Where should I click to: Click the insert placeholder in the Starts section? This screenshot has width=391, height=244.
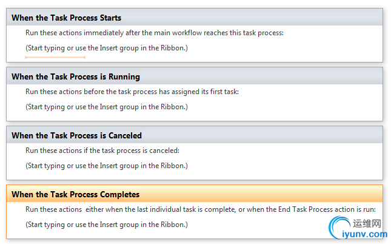107,48
